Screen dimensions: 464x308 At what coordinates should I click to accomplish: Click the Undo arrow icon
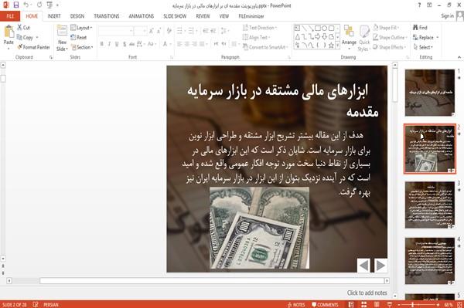pos(26,5)
